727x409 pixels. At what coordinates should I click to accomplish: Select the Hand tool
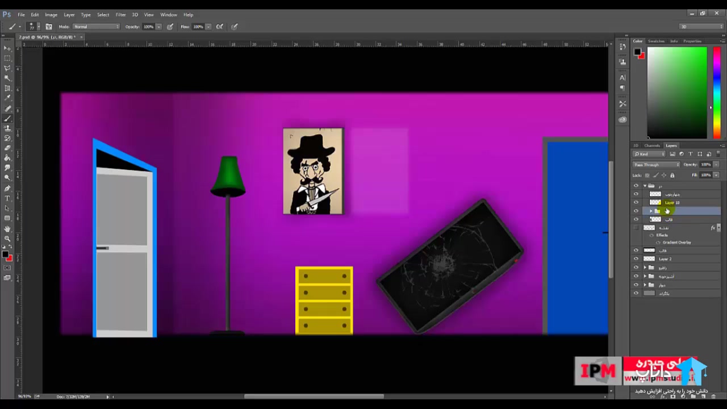7,228
